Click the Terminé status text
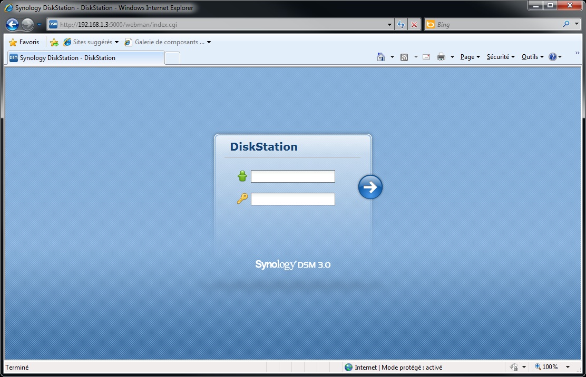 tap(17, 368)
